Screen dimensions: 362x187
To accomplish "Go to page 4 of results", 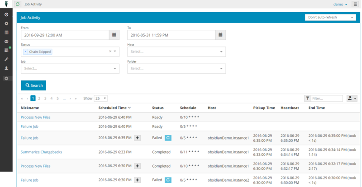I will pyautogui.click(x=52, y=98).
